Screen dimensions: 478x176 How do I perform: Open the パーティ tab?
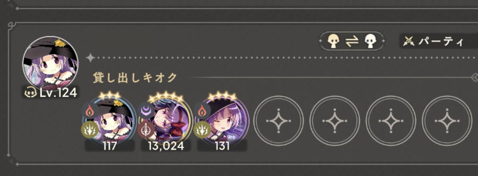[x=438, y=41]
